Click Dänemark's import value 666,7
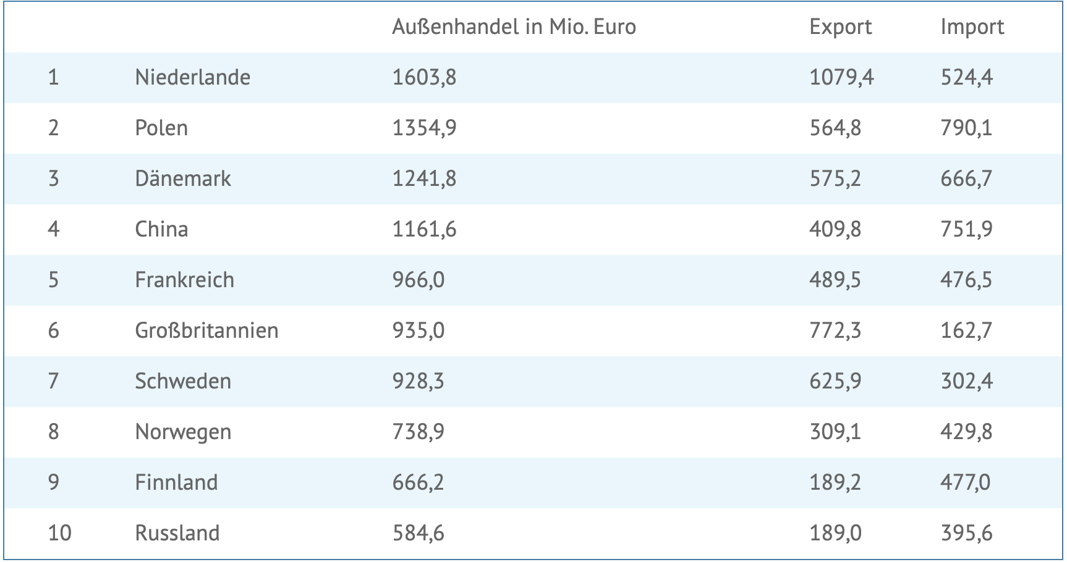This screenshot has width=1067, height=562. tap(966, 179)
